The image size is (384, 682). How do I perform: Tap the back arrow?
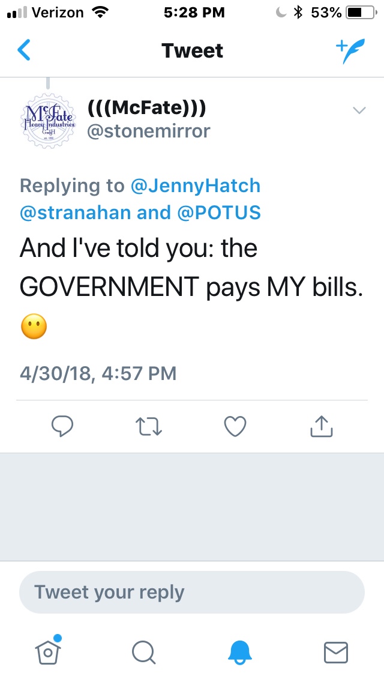pos(24,50)
